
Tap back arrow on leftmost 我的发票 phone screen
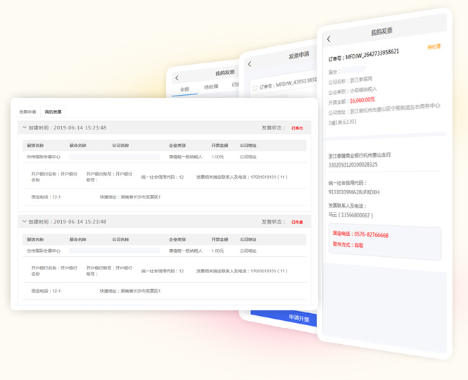click(x=177, y=77)
